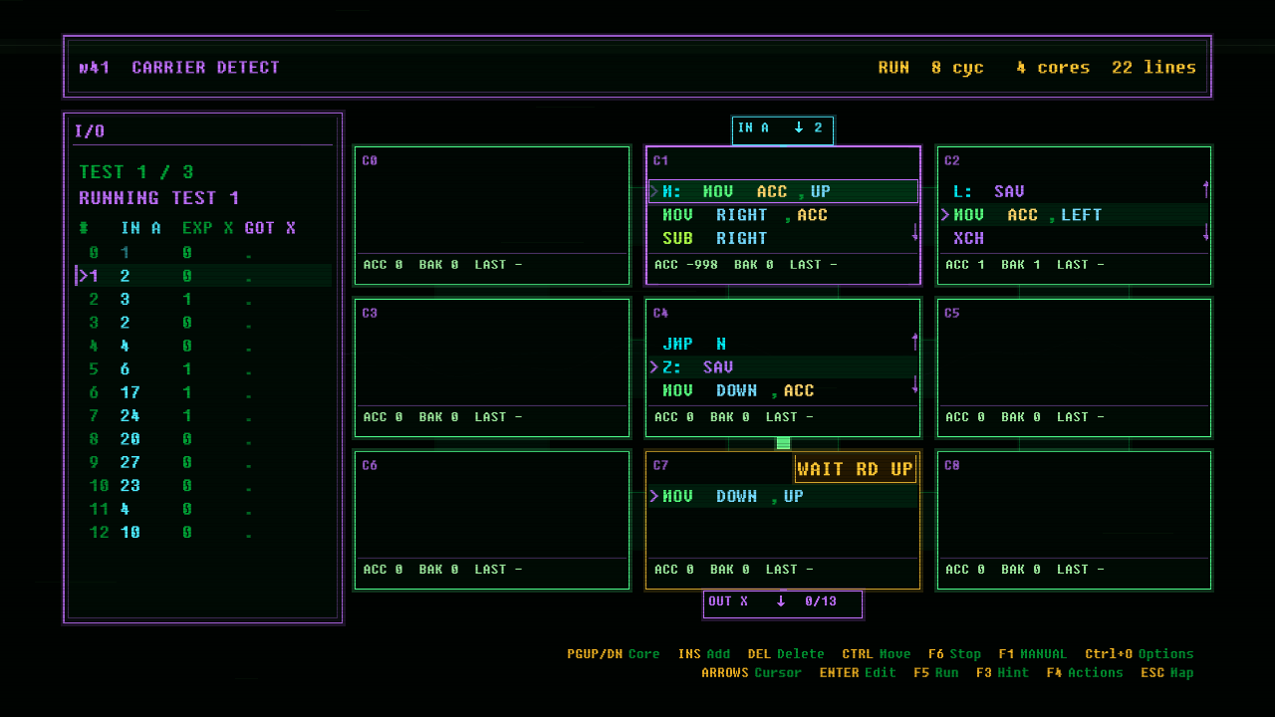
Task: Open the F4 Actions menu
Action: click(x=1085, y=672)
